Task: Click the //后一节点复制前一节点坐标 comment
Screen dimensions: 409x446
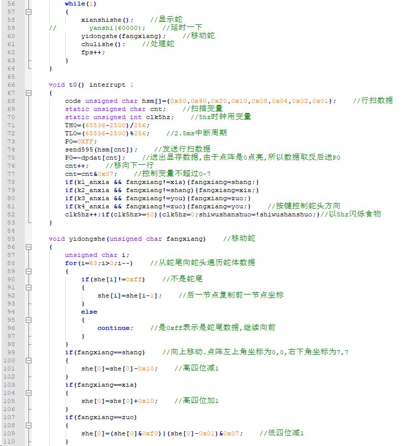Action: (231, 295)
